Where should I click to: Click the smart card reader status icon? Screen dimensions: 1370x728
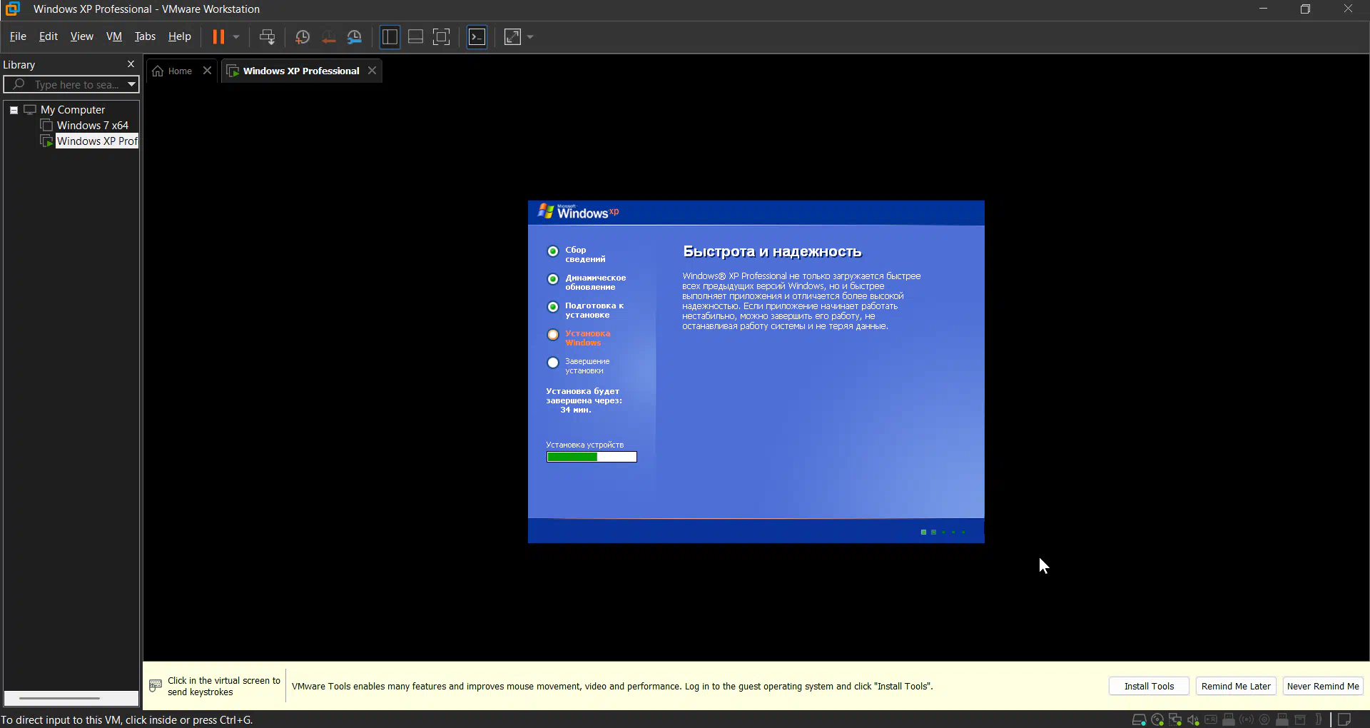click(1211, 719)
